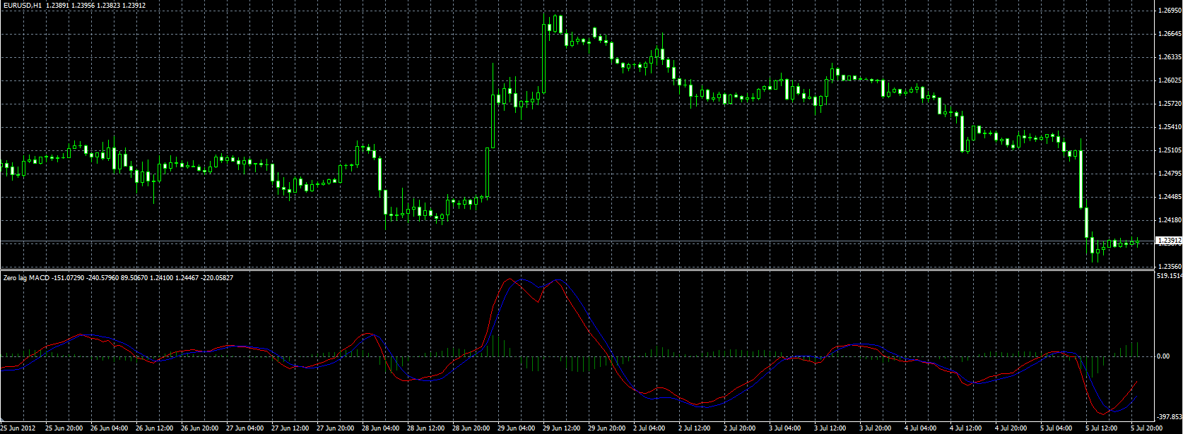Click the 29 Jun 12:00 time label
The image size is (1183, 434).
pos(562,428)
